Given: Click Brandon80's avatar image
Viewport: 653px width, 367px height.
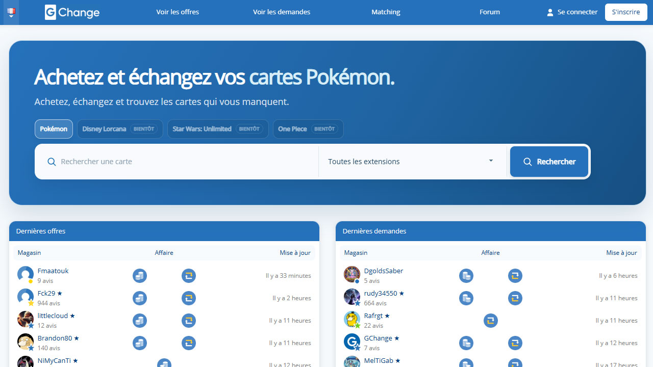Looking at the screenshot, I should pos(26,341).
